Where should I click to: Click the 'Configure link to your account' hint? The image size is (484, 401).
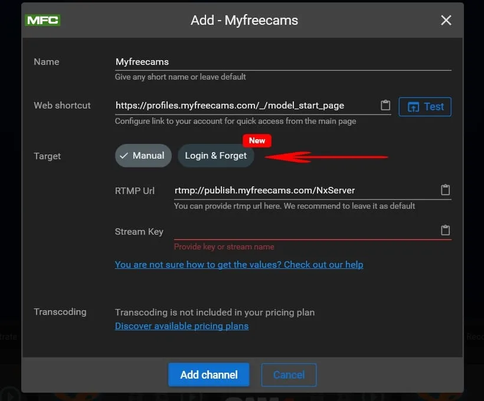pyautogui.click(x=236, y=121)
